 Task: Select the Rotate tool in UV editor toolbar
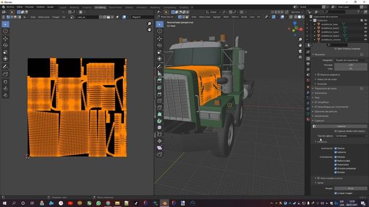[5, 45]
